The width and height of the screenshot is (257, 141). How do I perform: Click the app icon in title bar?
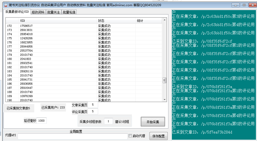[6, 5]
